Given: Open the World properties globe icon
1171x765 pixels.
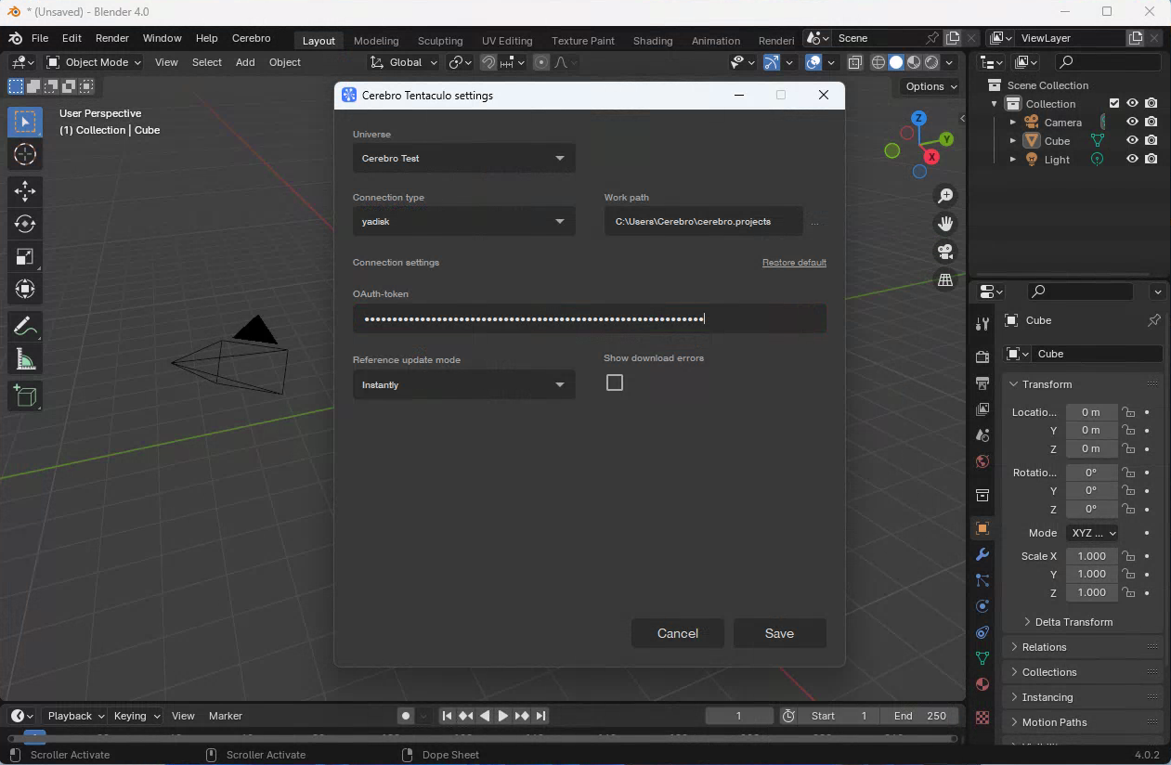Looking at the screenshot, I should [982, 461].
